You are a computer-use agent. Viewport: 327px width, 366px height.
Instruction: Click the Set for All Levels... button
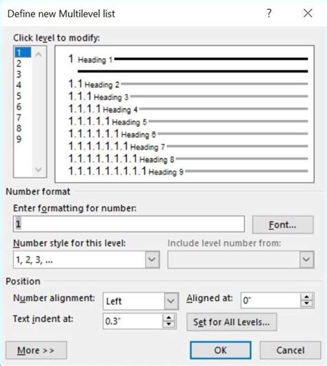point(232,322)
